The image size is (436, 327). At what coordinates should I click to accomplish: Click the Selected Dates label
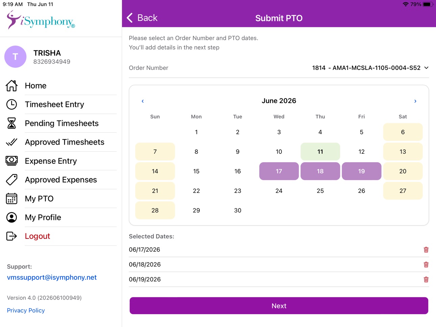coord(151,236)
